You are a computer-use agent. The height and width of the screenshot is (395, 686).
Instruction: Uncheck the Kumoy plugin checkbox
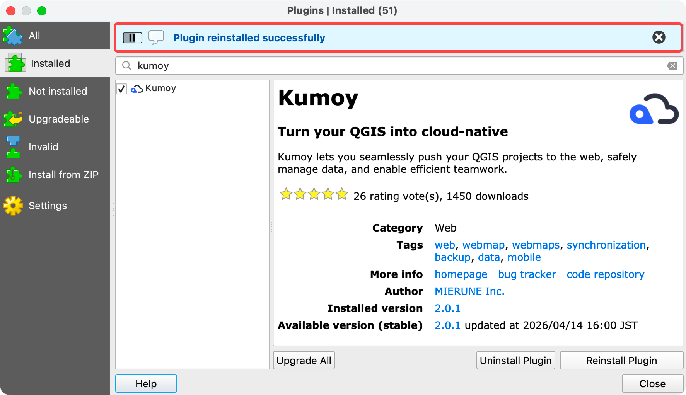(122, 89)
